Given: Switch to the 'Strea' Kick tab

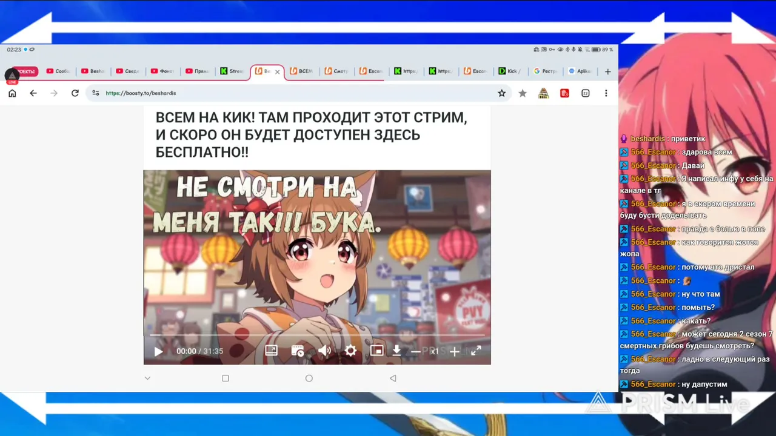Looking at the screenshot, I should 232,71.
